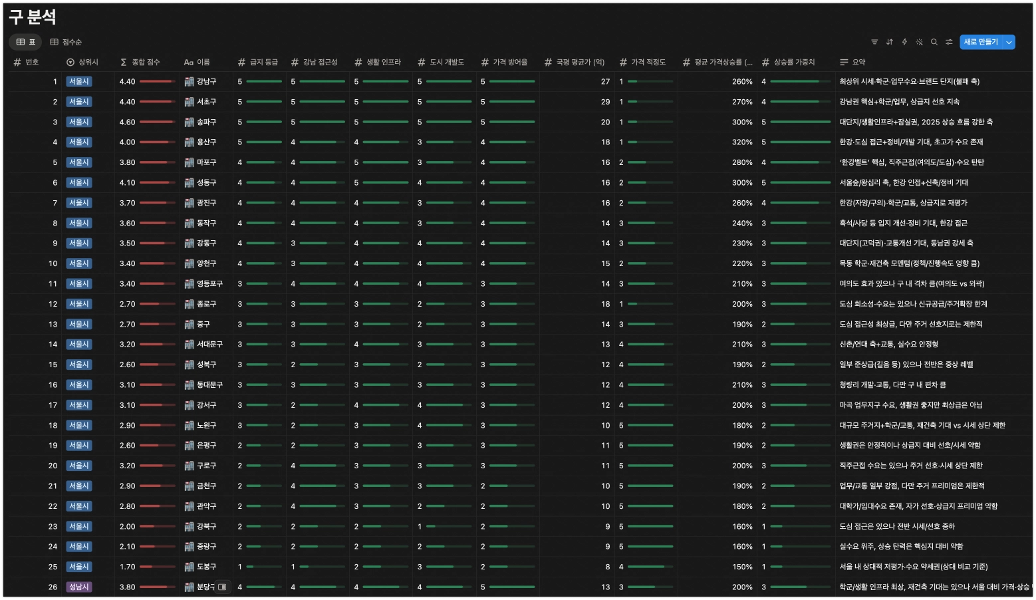Select the 서울시 tag in row 1

point(79,82)
